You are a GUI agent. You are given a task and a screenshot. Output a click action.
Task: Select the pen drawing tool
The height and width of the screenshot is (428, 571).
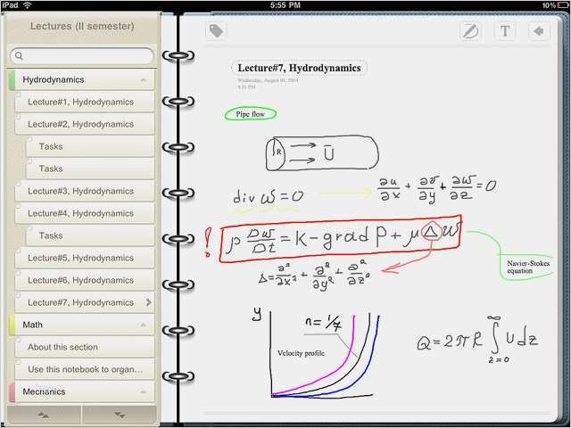tap(470, 30)
